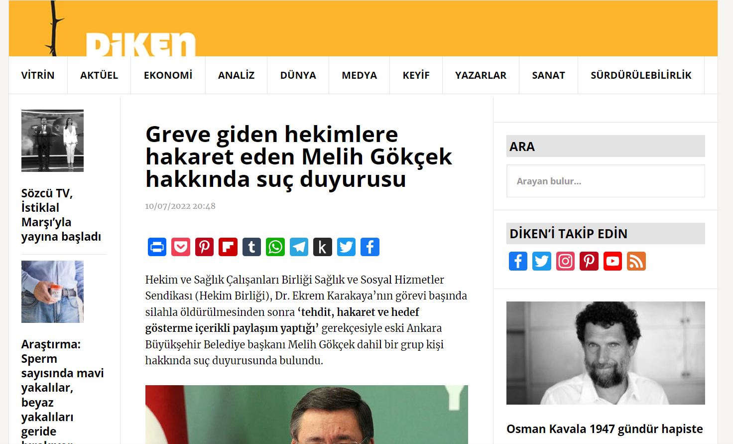Click the print share icon
Image resolution: width=733 pixels, height=444 pixels.
point(157,247)
